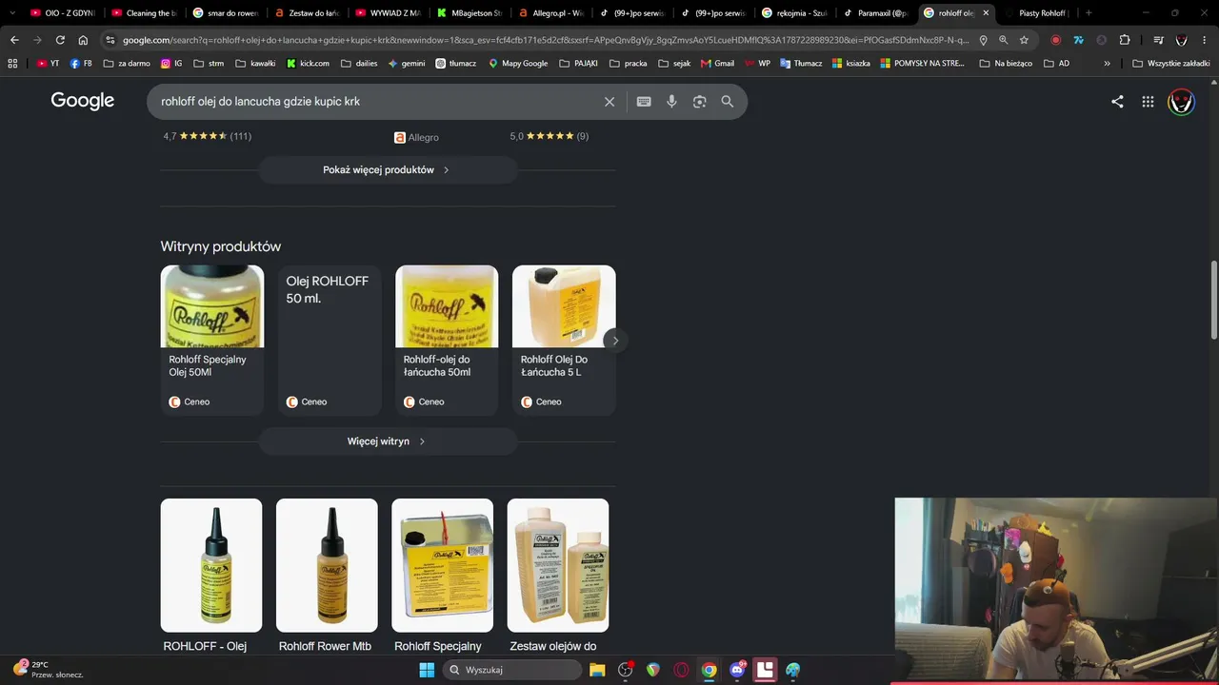Open the Chrome three-dot menu
Viewport: 1219px width, 685px height.
coord(1205,40)
